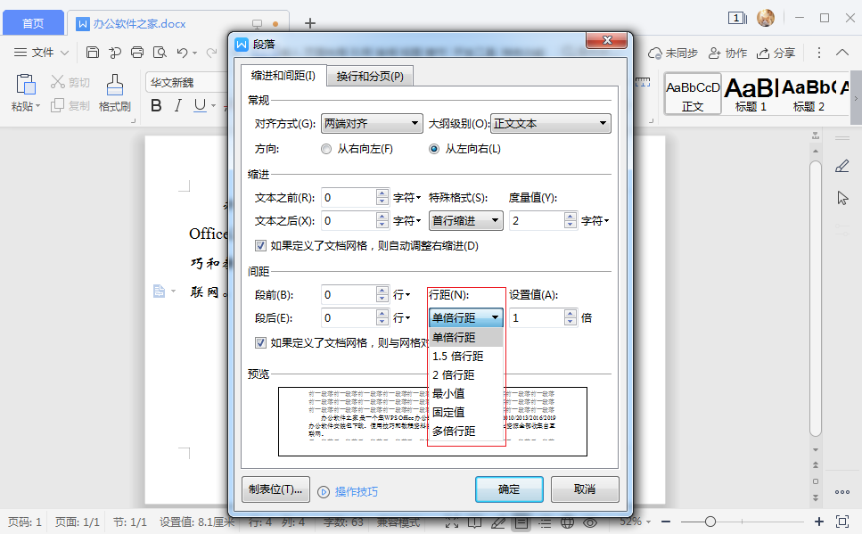Toggle 自动调整右缩进(D) checkbox
This screenshot has height=534, width=862.
[x=260, y=246]
